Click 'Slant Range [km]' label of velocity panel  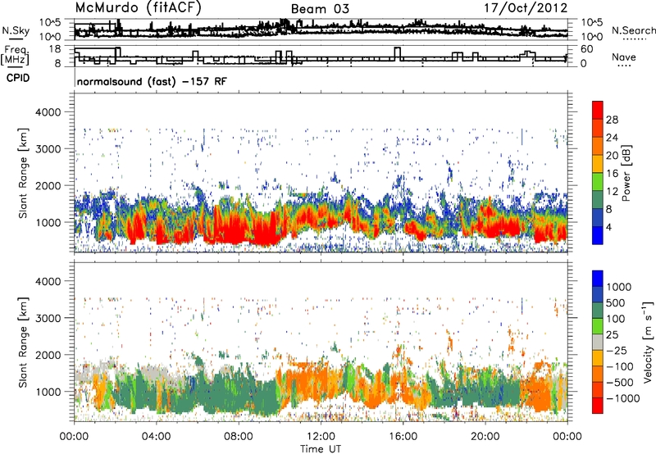click(23, 342)
